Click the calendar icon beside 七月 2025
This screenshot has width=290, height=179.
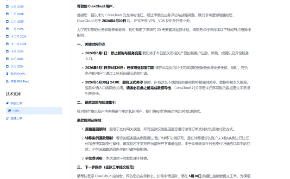tap(7, 6)
